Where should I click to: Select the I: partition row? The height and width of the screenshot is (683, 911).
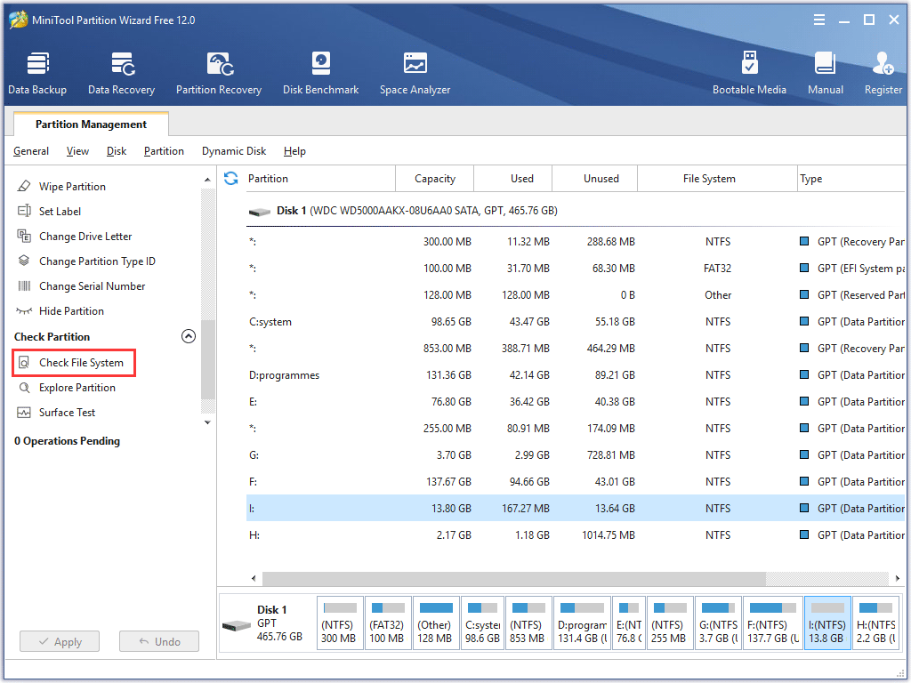pyautogui.click(x=576, y=509)
